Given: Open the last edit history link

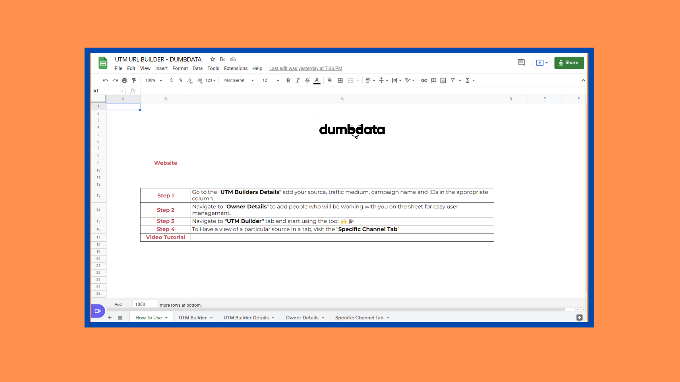Looking at the screenshot, I should click(306, 68).
